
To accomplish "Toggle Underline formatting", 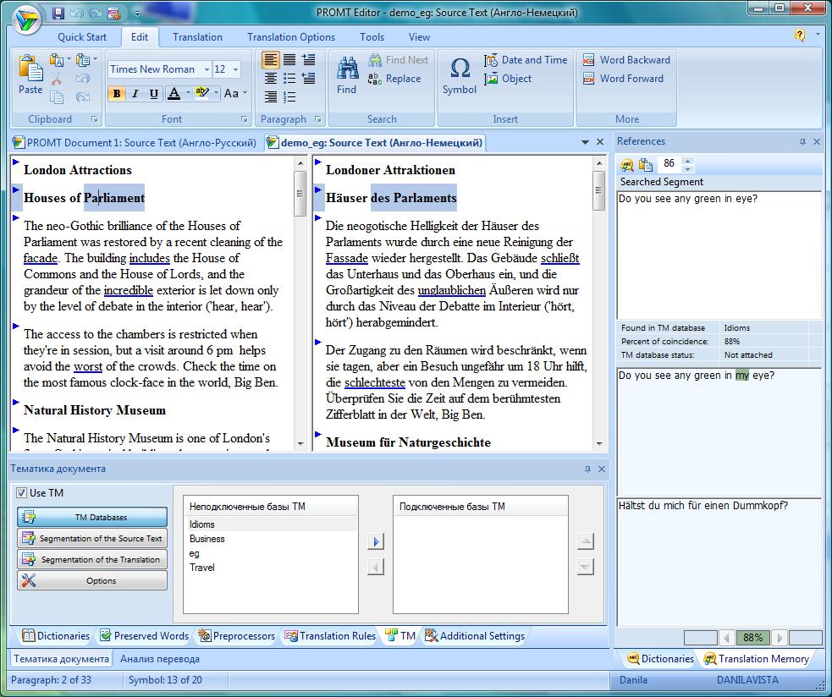I will [x=153, y=94].
